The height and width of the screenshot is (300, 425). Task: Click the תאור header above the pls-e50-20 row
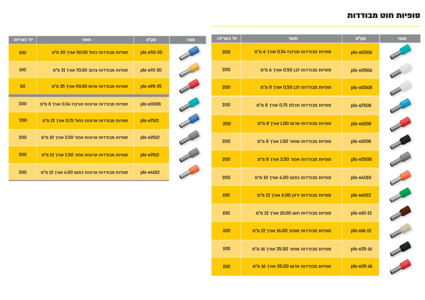pos(86,40)
